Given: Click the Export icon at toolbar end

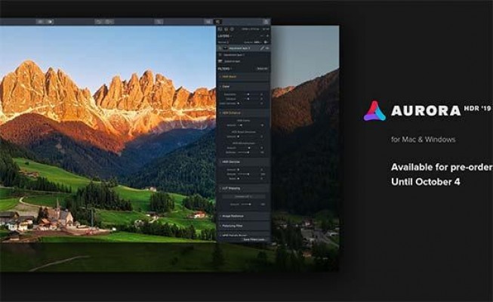Looking at the screenshot, I should pyautogui.click(x=266, y=22).
